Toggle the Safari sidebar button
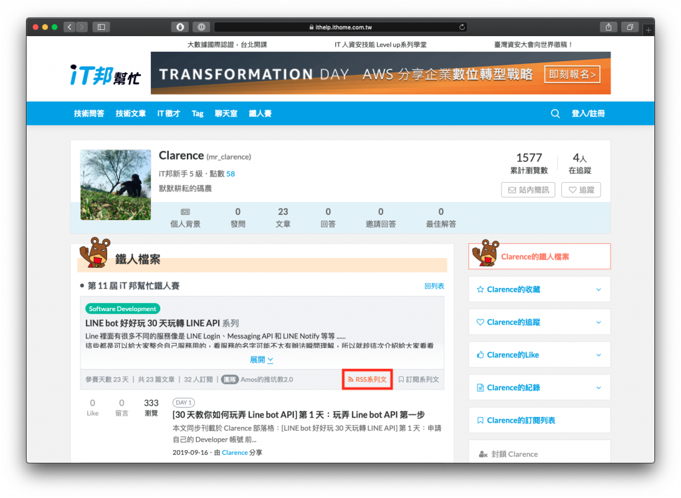Viewport: 681px width, 498px height. [x=101, y=27]
